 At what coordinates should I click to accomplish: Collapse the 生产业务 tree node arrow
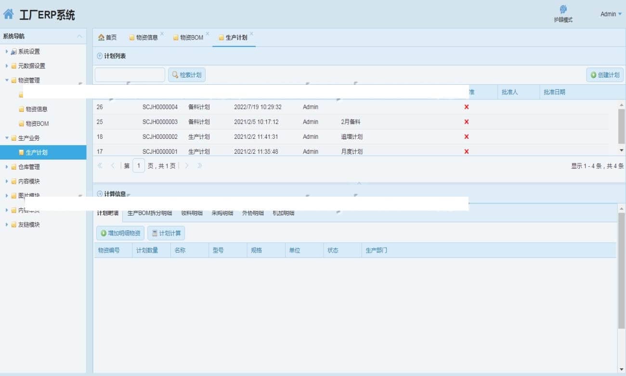(x=7, y=138)
